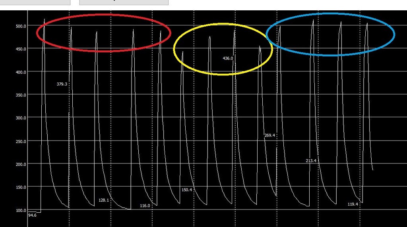Select the 350.0 y-axis tick label
The width and height of the screenshot is (407, 227).
tap(21, 95)
